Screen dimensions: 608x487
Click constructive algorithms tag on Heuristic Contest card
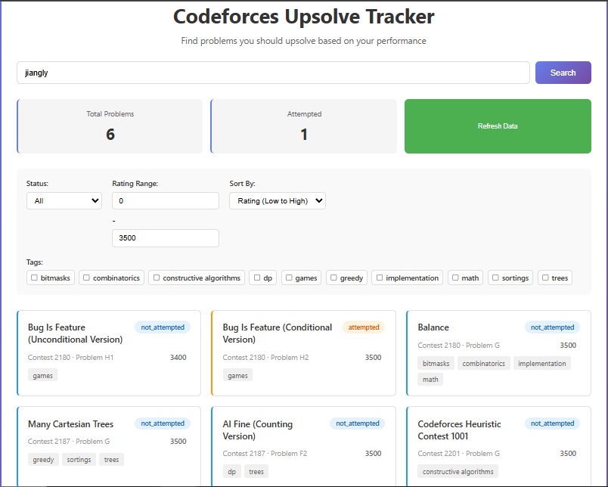click(x=458, y=471)
